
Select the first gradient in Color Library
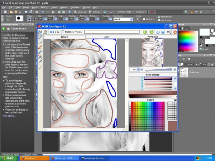(158, 78)
